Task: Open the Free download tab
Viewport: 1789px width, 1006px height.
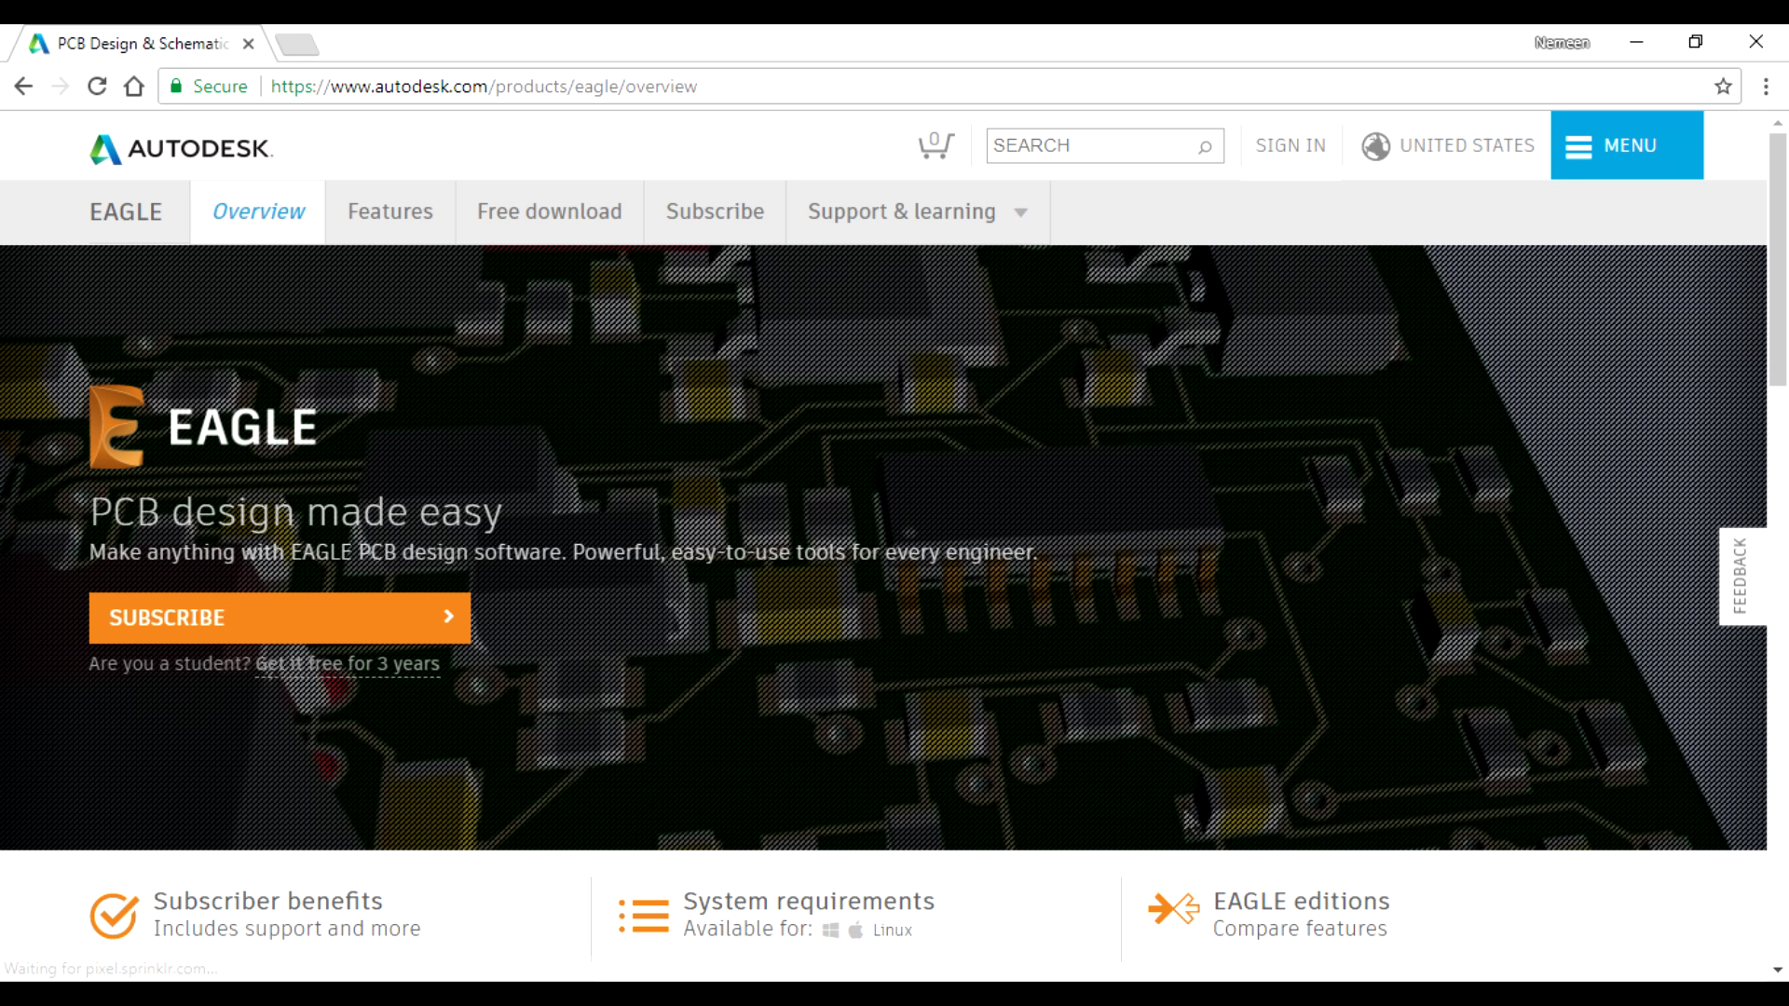Action: point(550,212)
